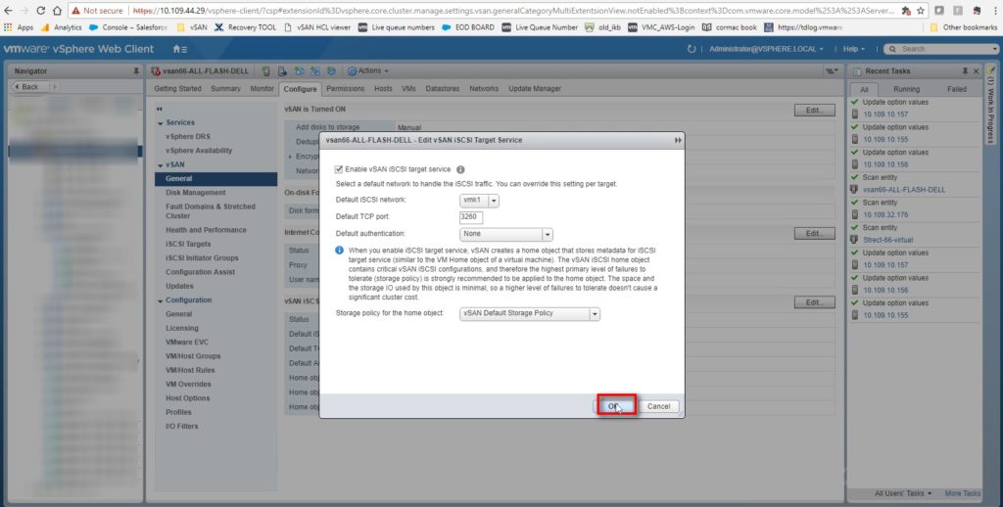This screenshot has height=507, width=1003.
Task: Cancel the Edit vSAN iSCSI dialog
Action: (x=658, y=406)
